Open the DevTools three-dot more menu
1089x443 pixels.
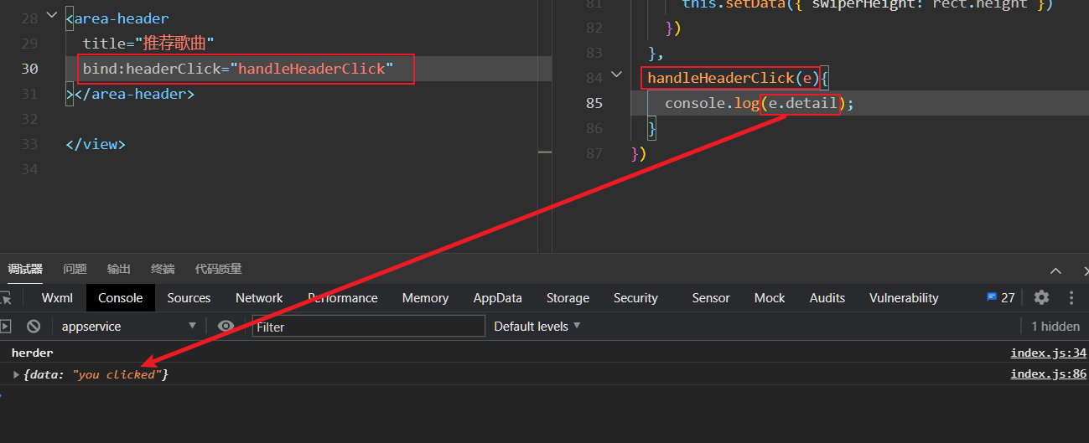click(1071, 297)
